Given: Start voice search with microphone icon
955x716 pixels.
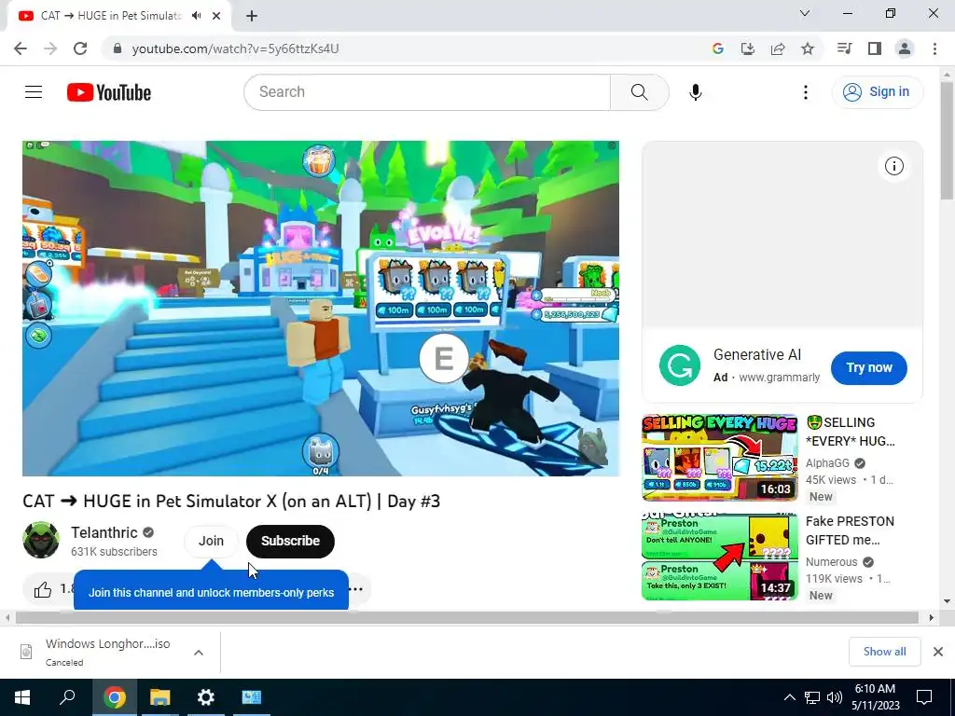Looking at the screenshot, I should pos(695,92).
